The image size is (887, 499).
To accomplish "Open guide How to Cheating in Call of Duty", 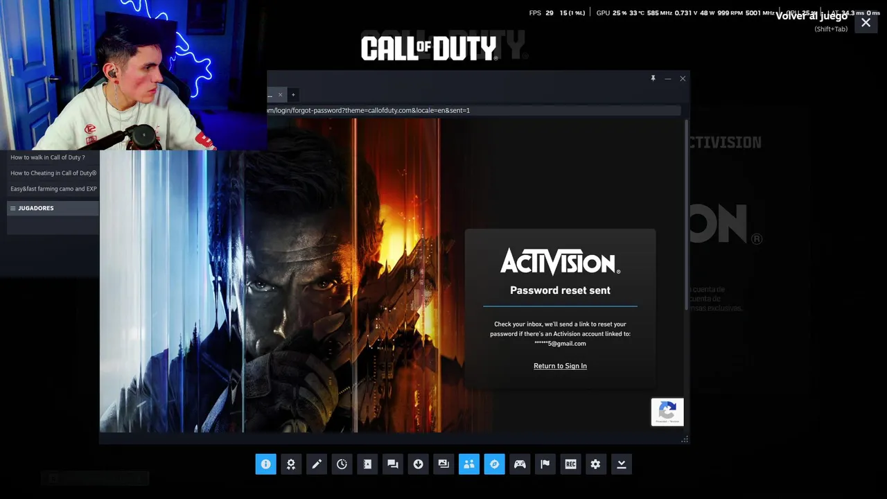I will (53, 173).
